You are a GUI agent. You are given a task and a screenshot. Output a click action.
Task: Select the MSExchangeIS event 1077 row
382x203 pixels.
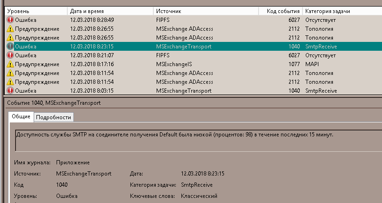[194, 64]
